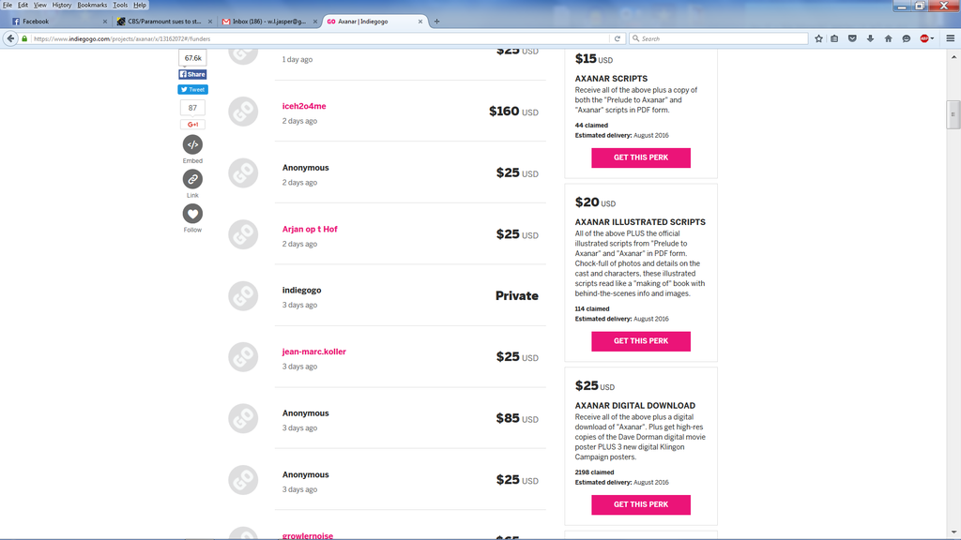
Task: Close the Inbox Gmail tab
Action: pyautogui.click(x=315, y=22)
